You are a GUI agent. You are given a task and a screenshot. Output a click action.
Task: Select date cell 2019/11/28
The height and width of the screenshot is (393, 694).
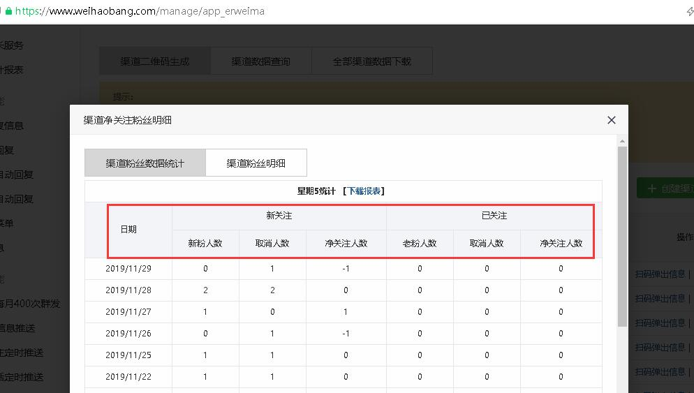click(x=128, y=290)
